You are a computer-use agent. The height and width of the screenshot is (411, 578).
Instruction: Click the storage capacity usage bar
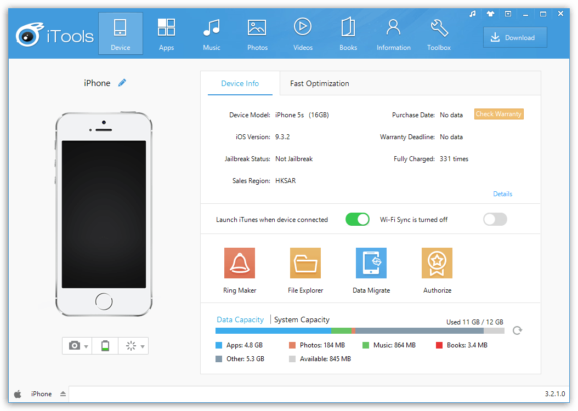360,330
